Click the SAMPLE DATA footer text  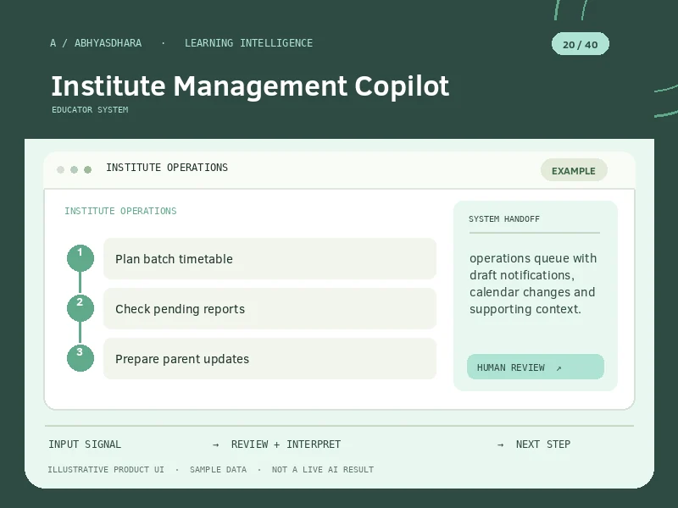218,470
